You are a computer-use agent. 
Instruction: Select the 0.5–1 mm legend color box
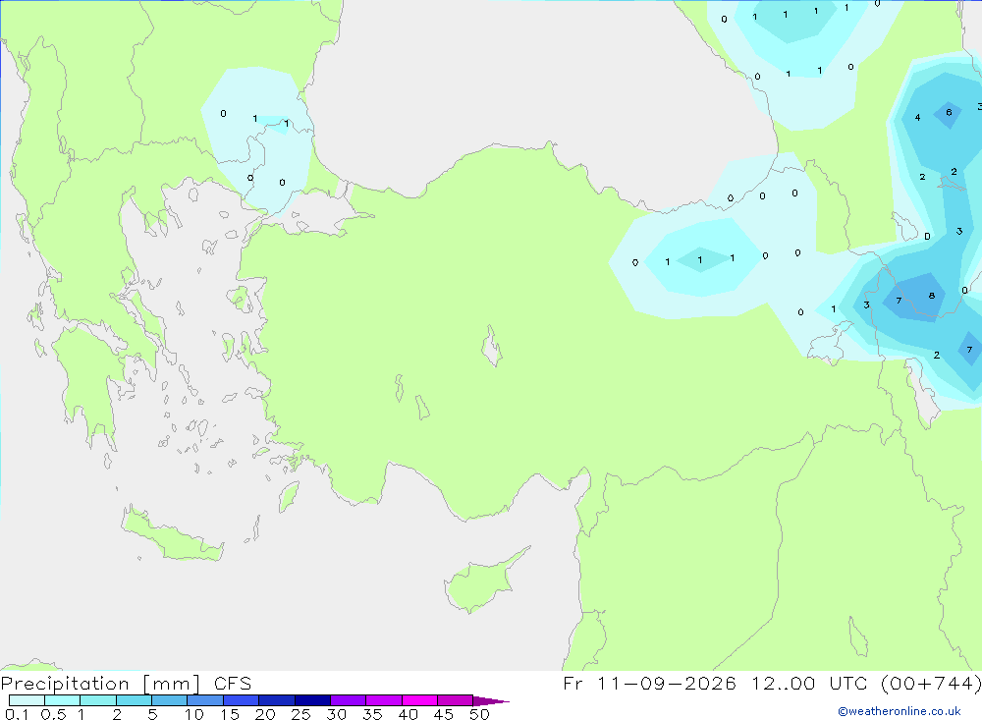click(x=62, y=700)
